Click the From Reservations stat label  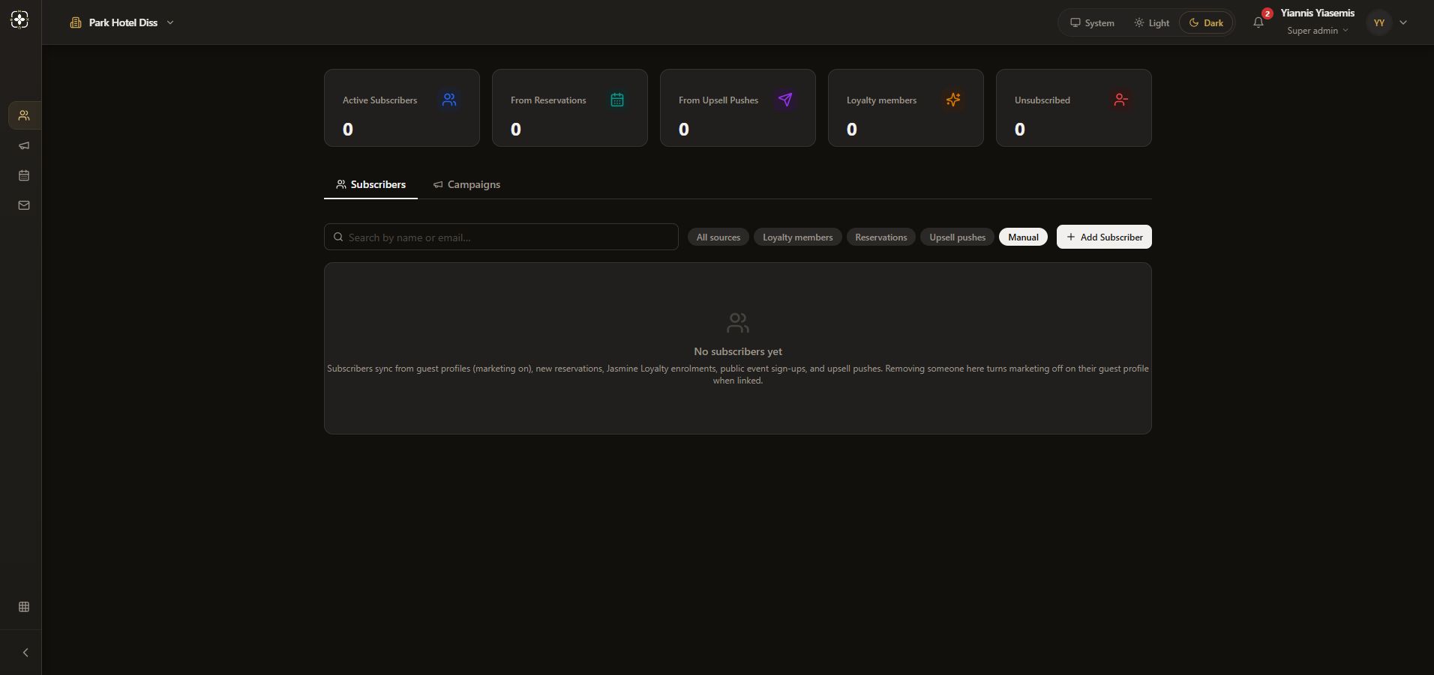point(548,100)
